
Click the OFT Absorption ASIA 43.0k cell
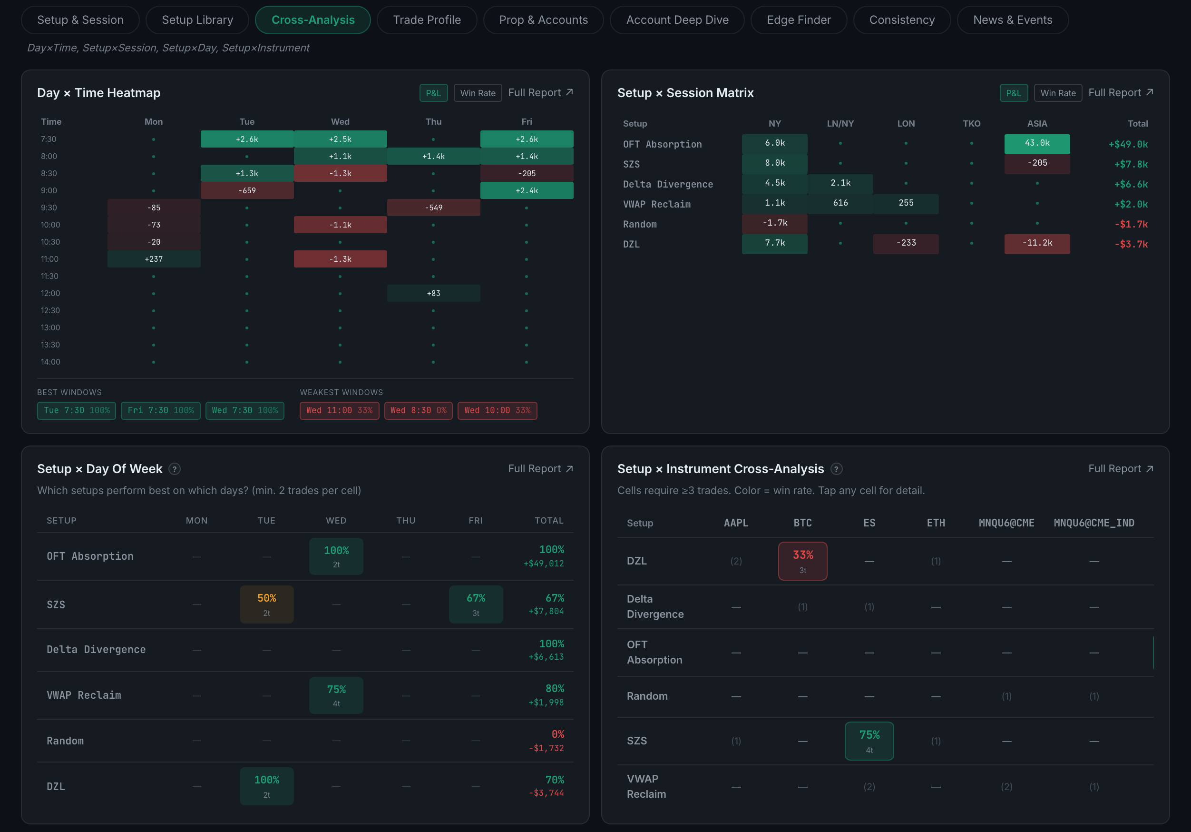[1036, 144]
